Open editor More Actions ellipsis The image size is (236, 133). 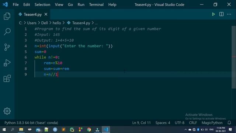(229, 14)
